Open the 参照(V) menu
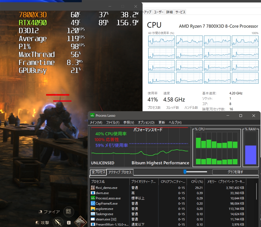 [129, 123]
